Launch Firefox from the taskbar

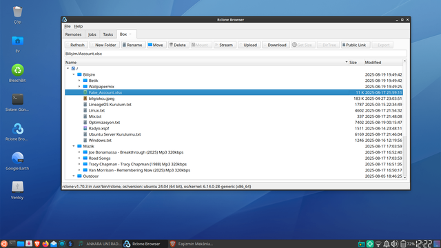coord(45,244)
